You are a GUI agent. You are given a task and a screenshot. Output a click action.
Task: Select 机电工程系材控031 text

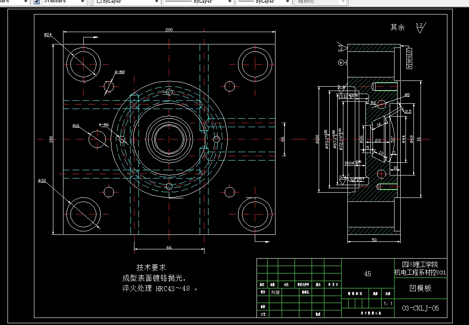pos(420,272)
